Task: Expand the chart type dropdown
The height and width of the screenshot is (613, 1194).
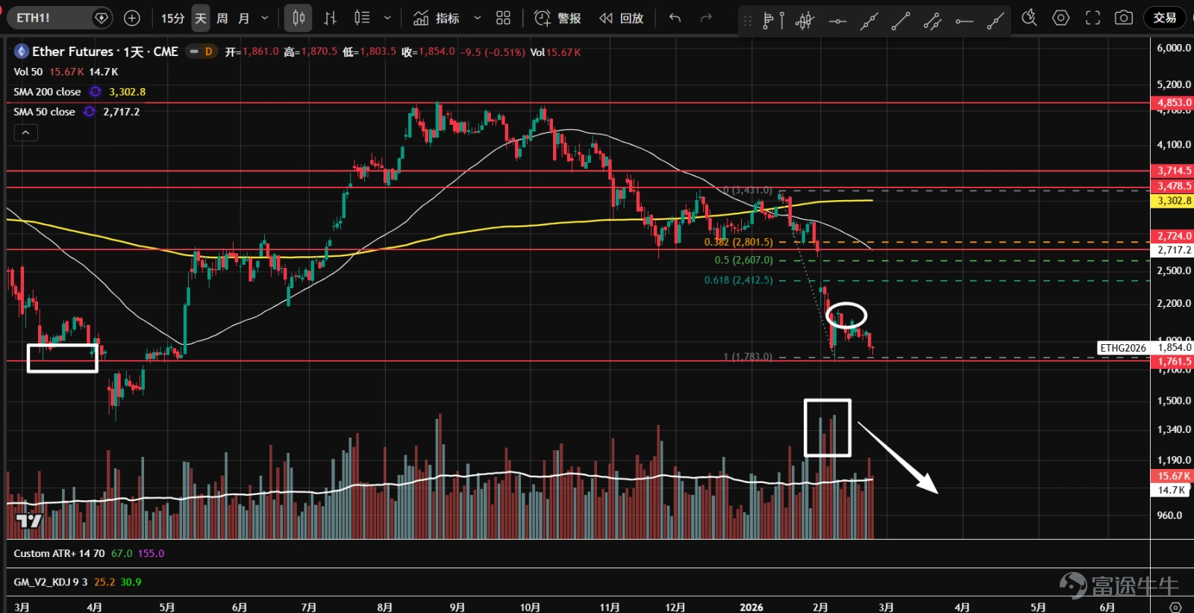Action: point(387,18)
